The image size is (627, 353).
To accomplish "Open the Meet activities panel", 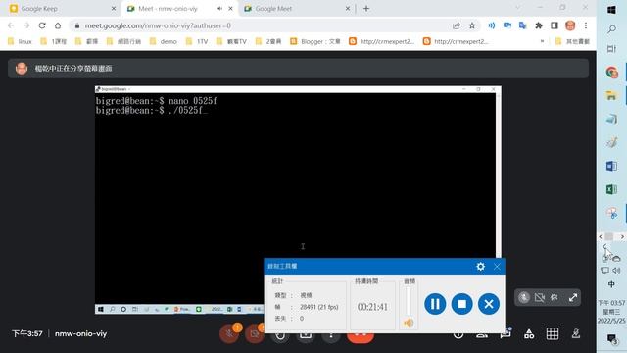I will point(529,333).
